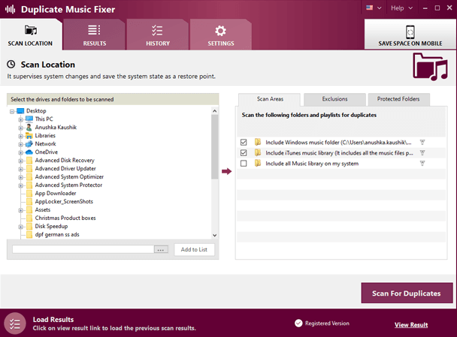Select Christmas Product boxes folder
Image resolution: width=457 pixels, height=337 pixels.
tap(65, 218)
